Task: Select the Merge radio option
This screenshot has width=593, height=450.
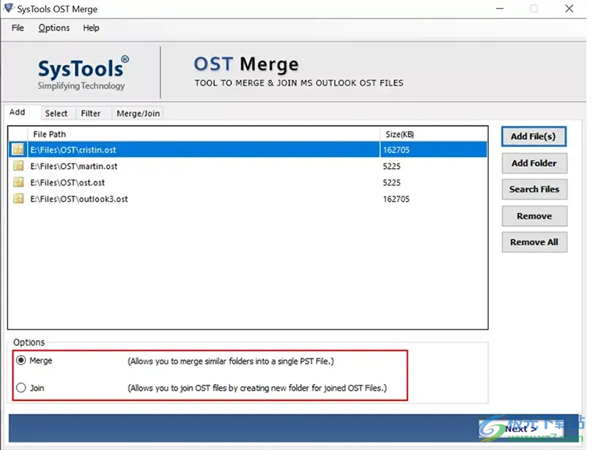Action: 21,361
